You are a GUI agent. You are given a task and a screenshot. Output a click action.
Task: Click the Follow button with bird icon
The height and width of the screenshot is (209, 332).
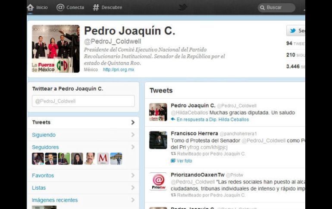296,31
